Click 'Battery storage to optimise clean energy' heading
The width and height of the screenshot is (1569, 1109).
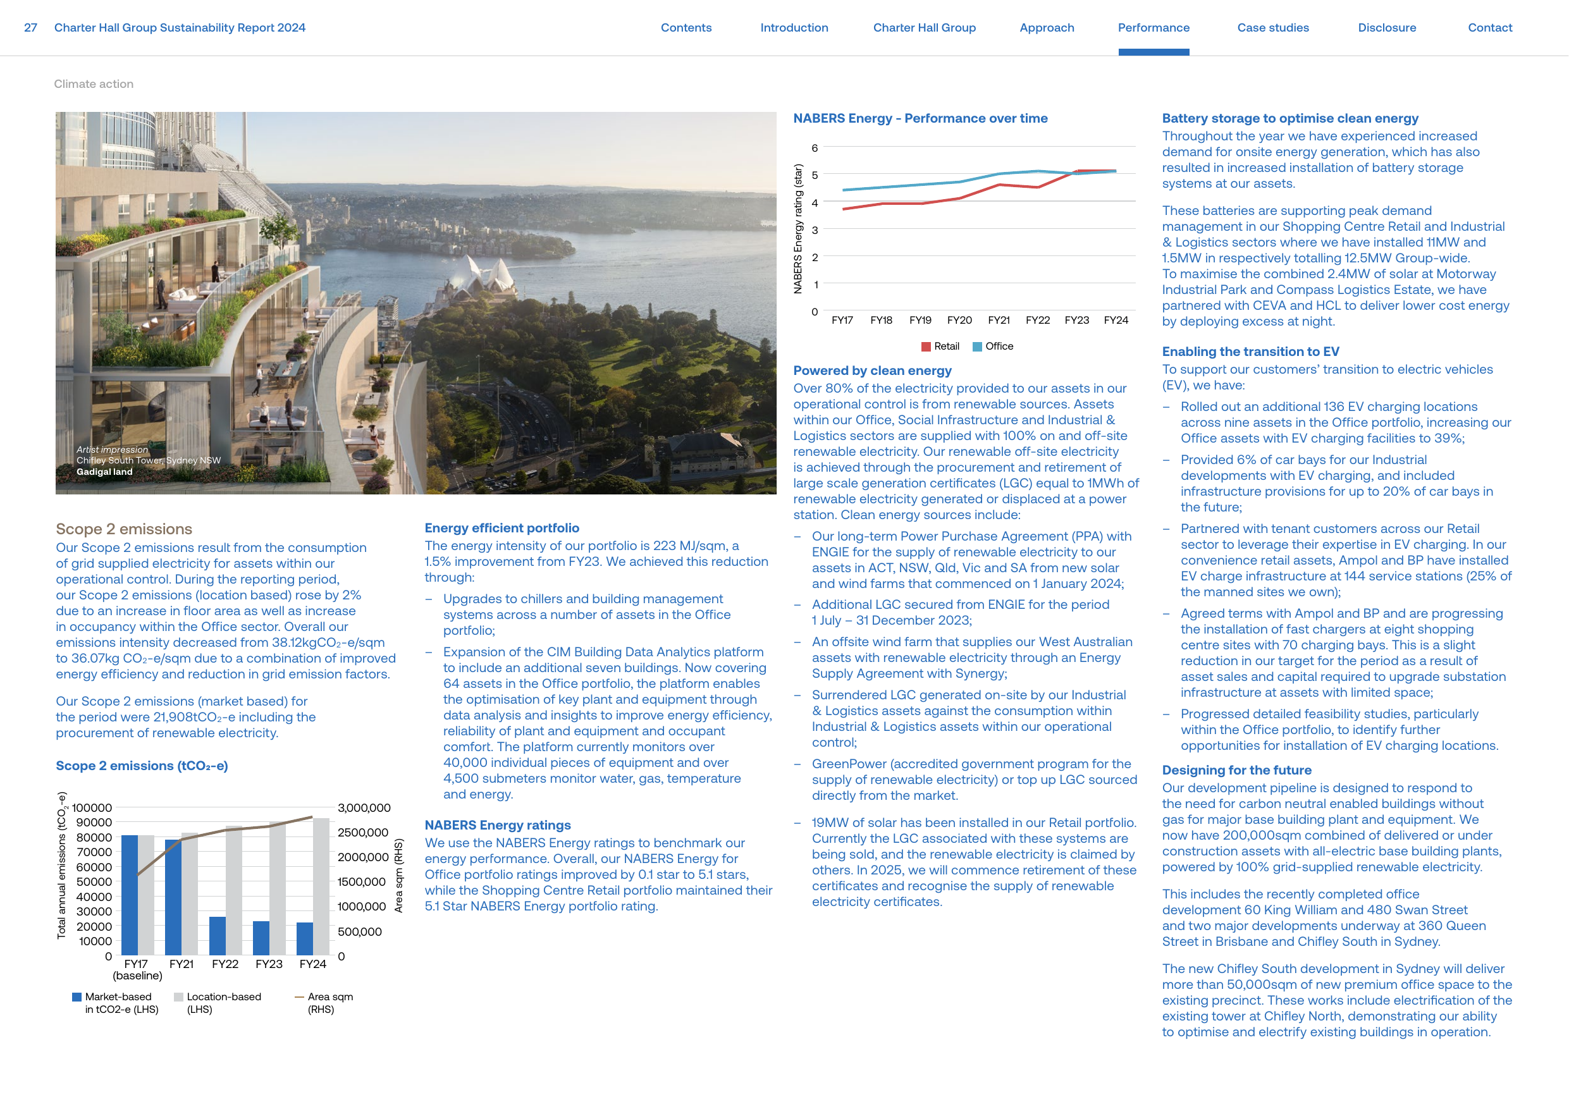coord(1290,118)
